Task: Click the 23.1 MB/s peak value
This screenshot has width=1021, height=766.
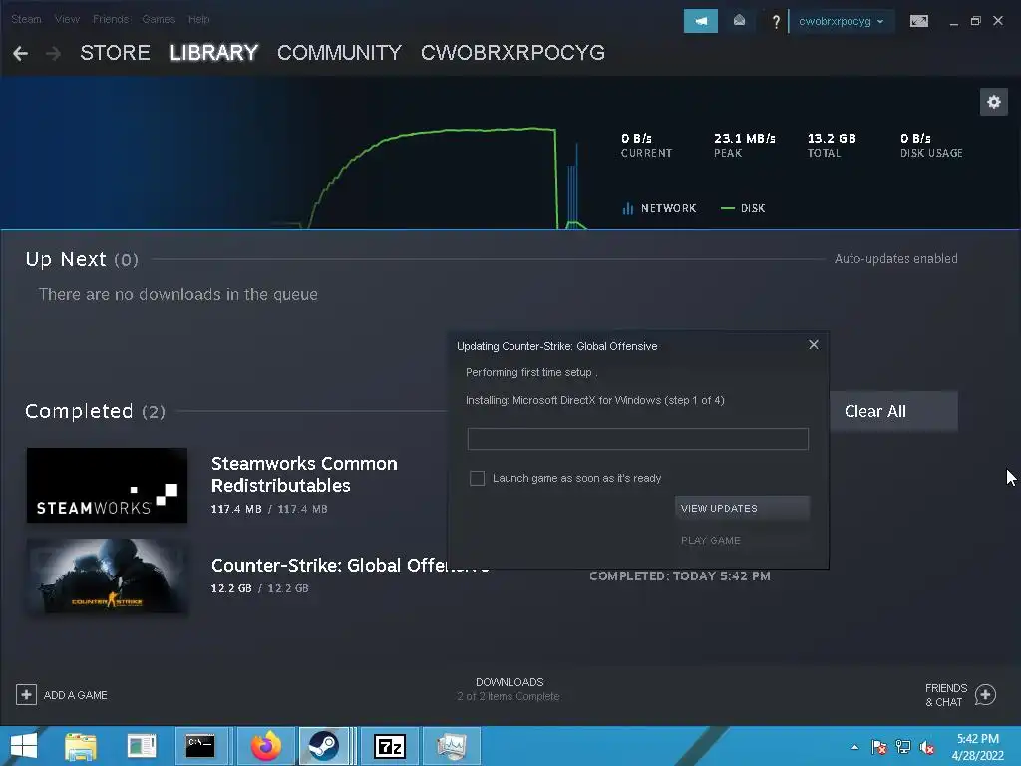Action: click(x=744, y=138)
